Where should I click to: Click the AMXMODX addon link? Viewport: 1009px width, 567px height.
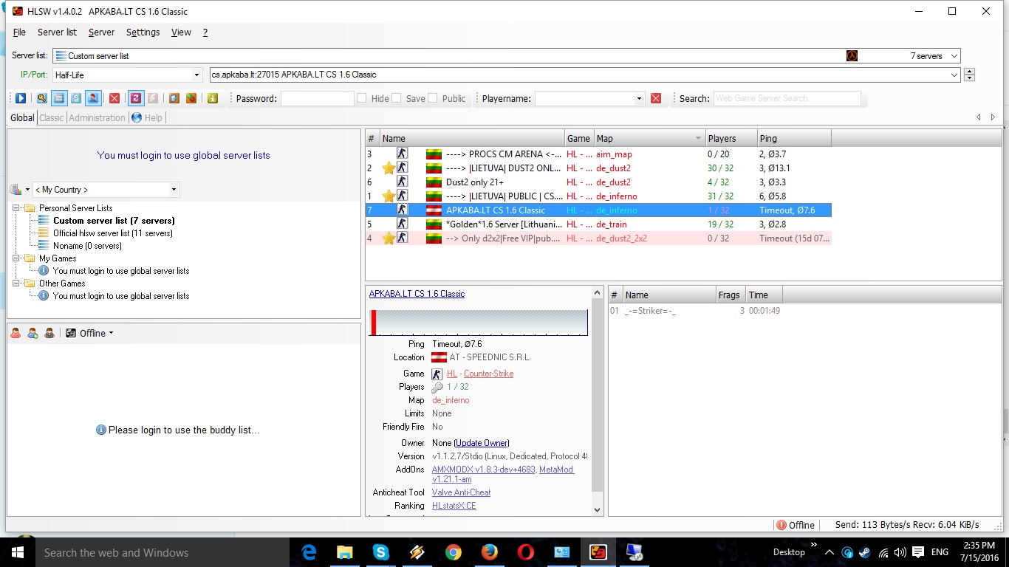coord(484,470)
